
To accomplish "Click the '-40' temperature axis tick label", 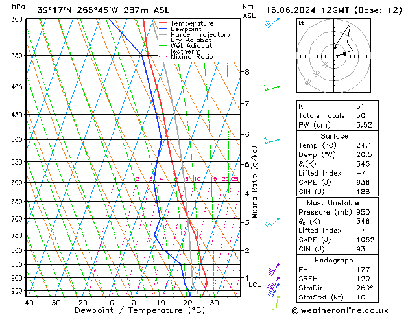I will click(x=27, y=303).
